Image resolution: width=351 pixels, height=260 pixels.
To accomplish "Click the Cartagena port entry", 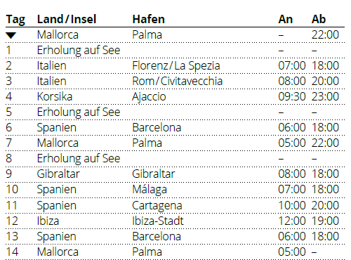I will coord(157,205).
